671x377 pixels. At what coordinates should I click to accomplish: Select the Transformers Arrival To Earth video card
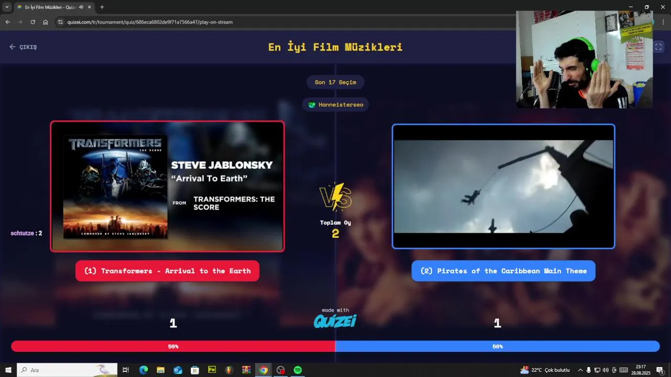click(167, 186)
